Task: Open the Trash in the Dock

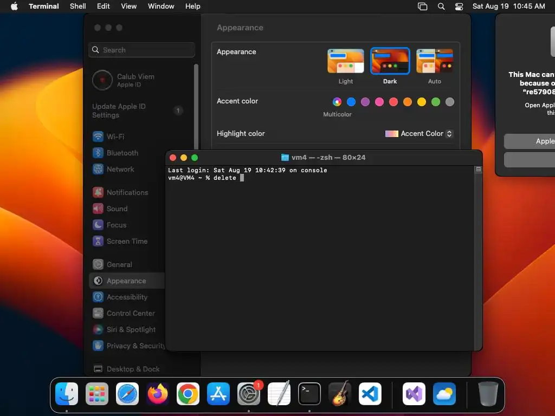Action: (488, 394)
